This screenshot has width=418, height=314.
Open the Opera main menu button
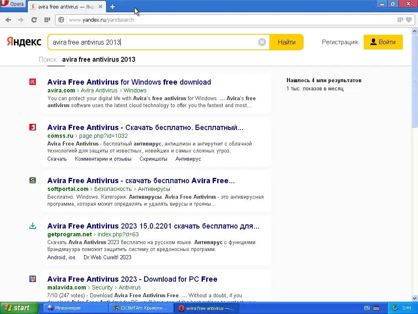(13, 4)
